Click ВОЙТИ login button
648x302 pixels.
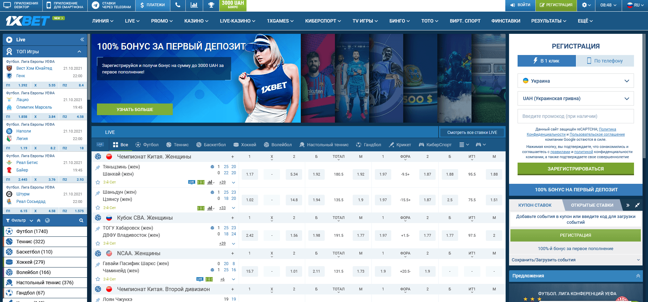pos(520,5)
